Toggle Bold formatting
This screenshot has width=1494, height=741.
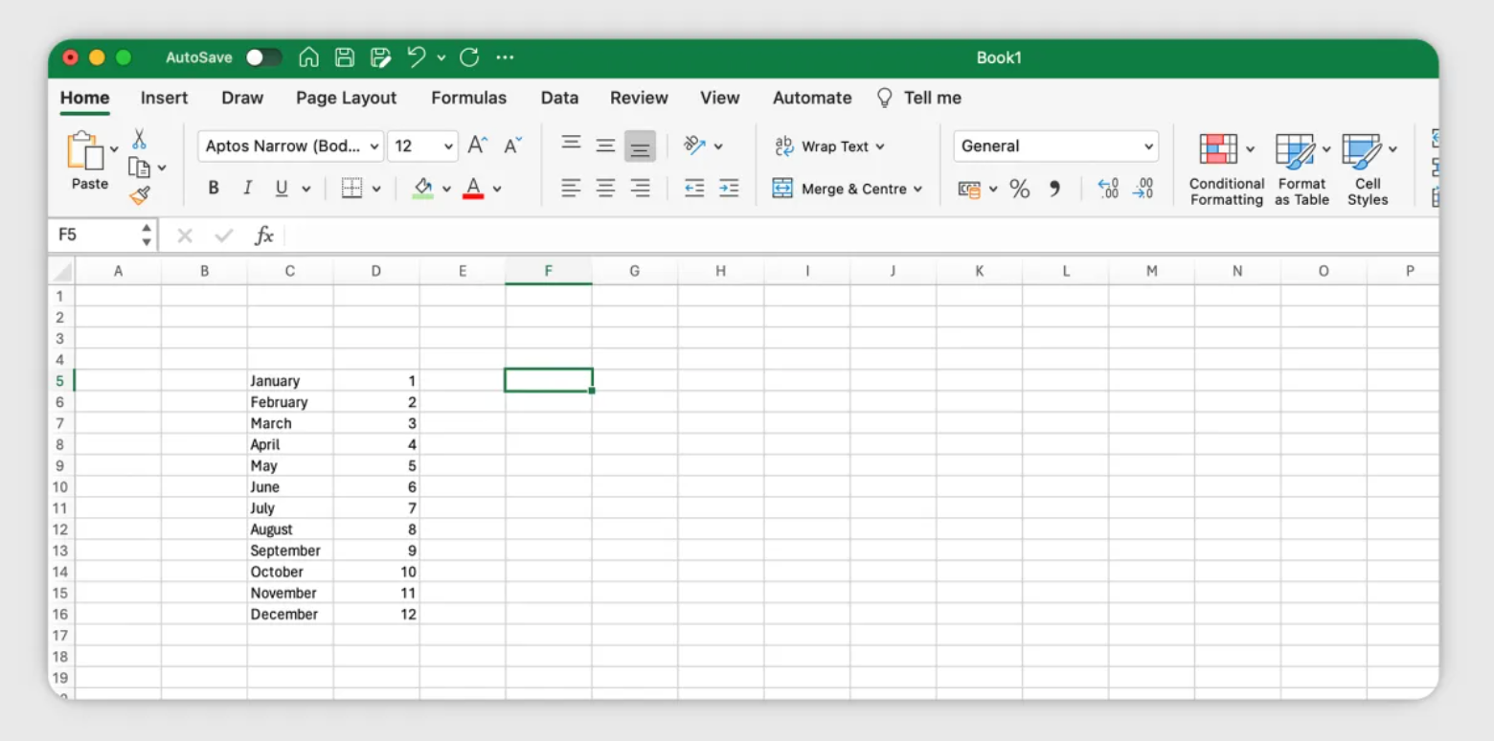(x=214, y=189)
